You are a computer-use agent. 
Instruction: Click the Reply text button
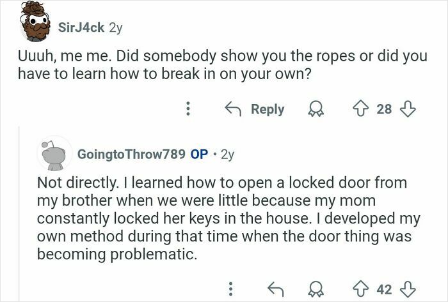coord(268,109)
